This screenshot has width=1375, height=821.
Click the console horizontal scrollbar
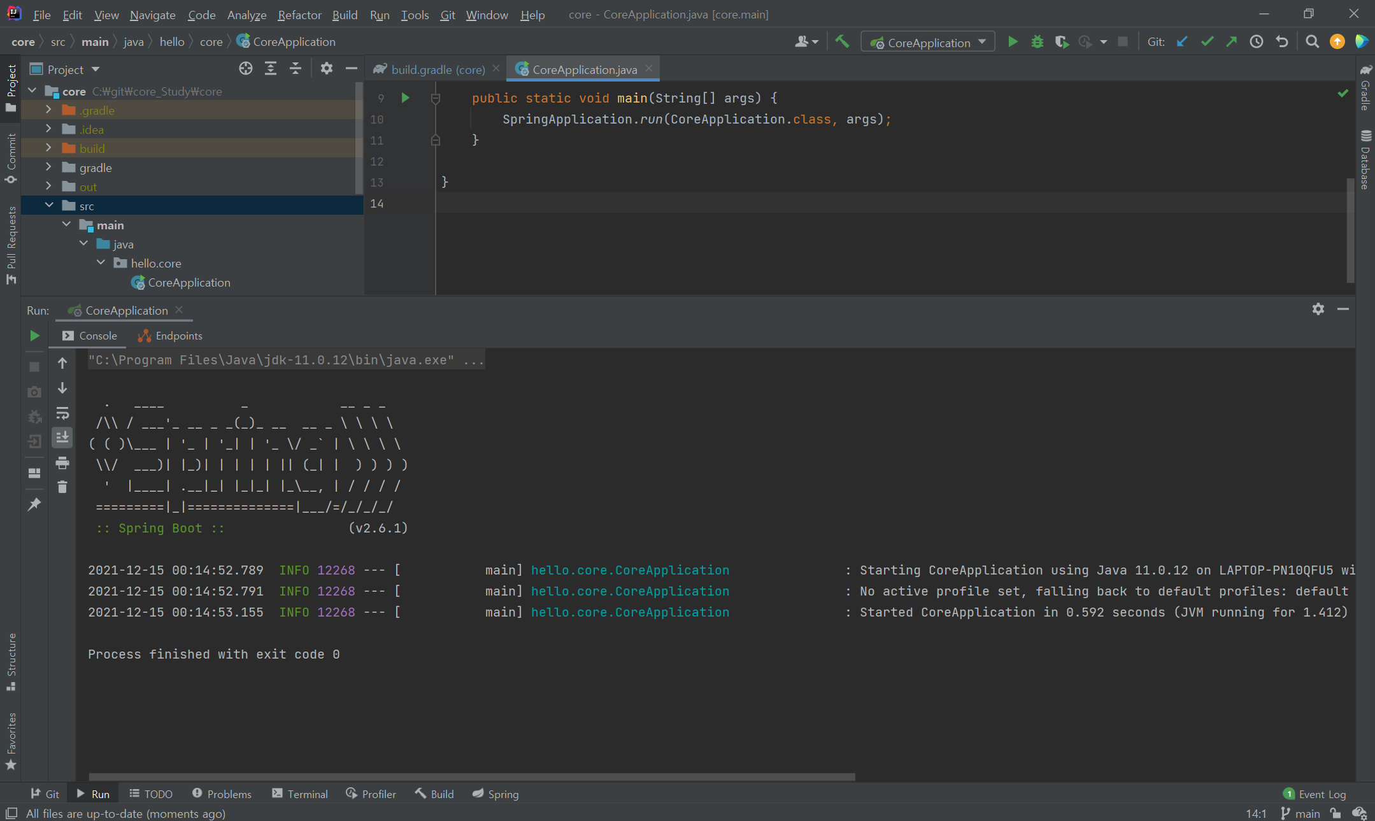tap(471, 776)
